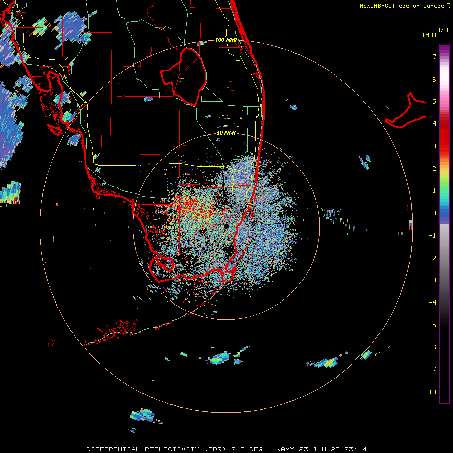
Task: Click the DZD product label above color bar
Action: 442,30
